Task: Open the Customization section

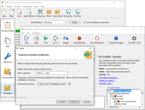Action: (8, 73)
